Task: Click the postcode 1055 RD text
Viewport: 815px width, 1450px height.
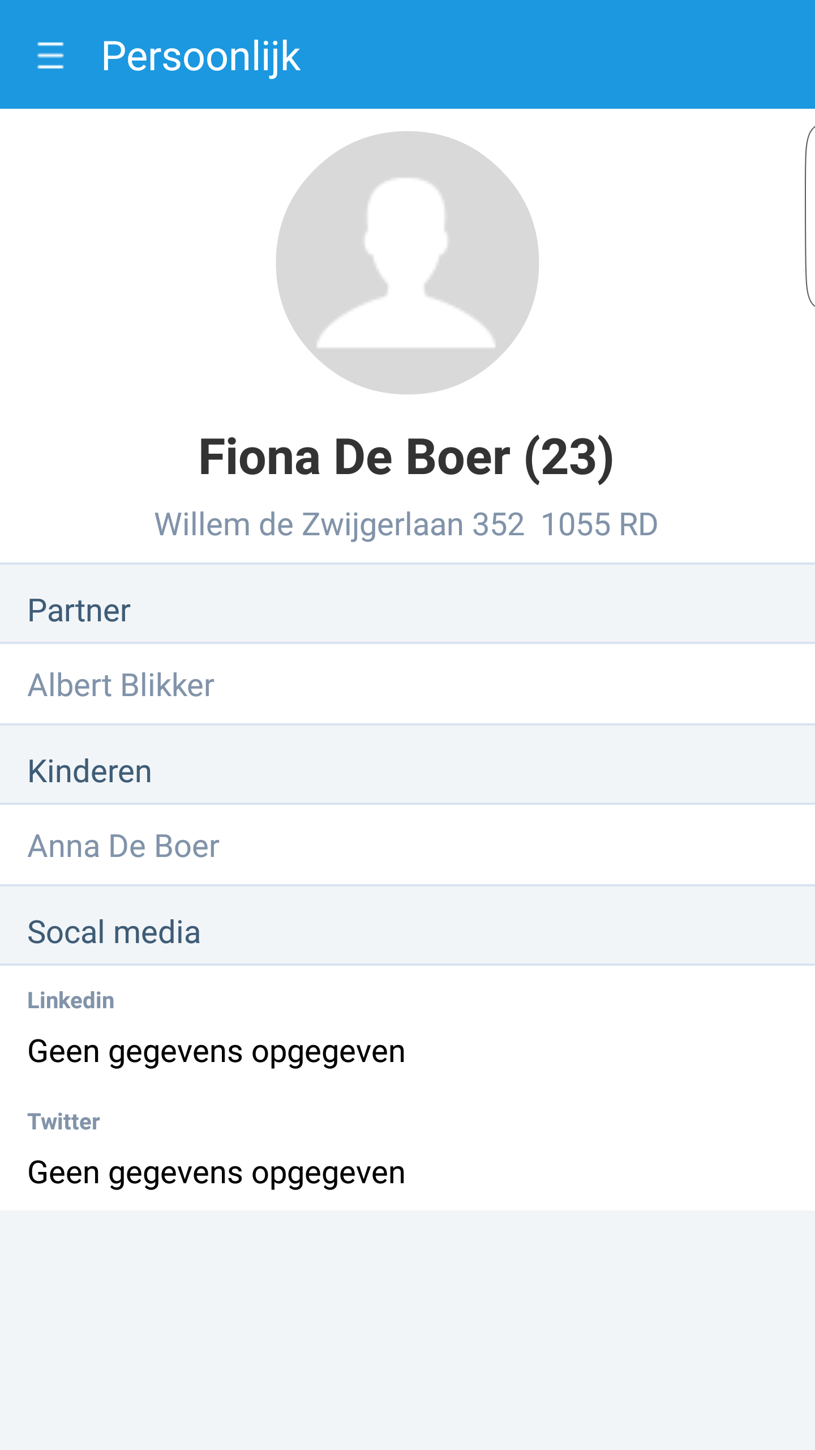Action: 599,524
